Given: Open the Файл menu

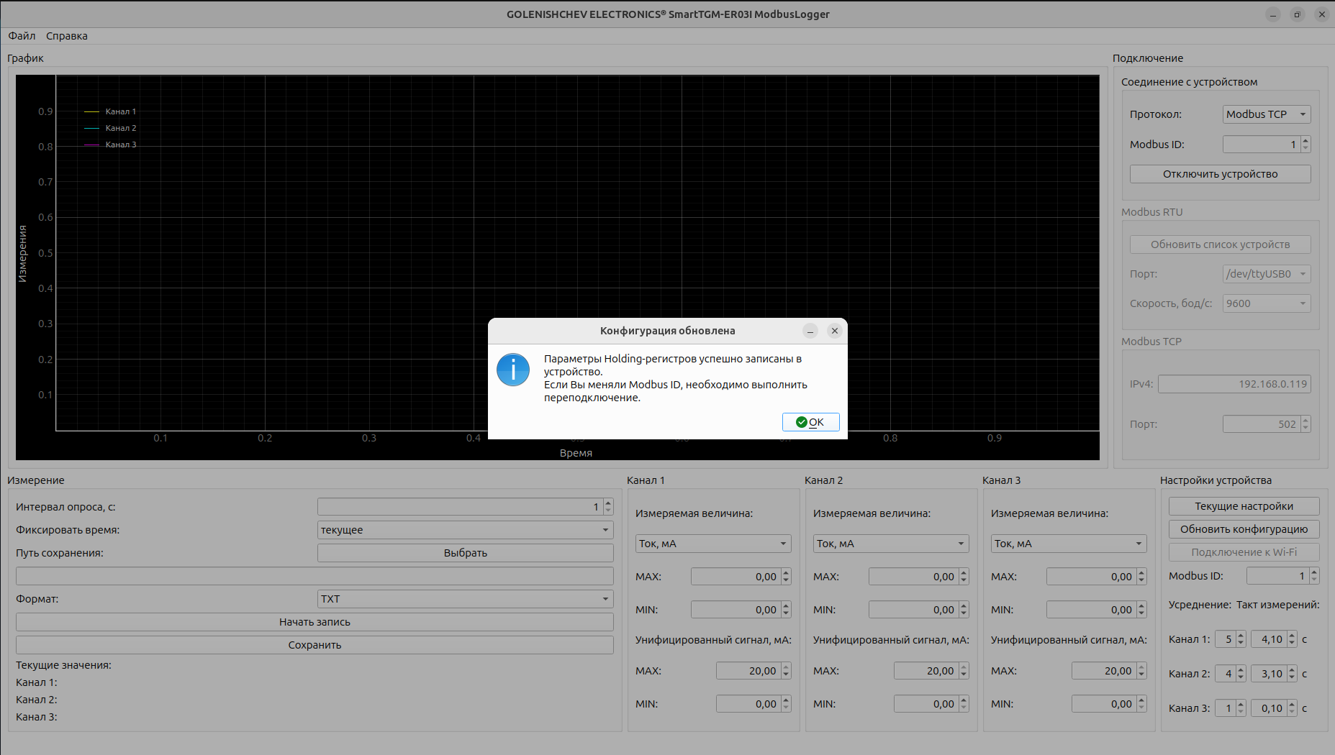Looking at the screenshot, I should pyautogui.click(x=22, y=36).
